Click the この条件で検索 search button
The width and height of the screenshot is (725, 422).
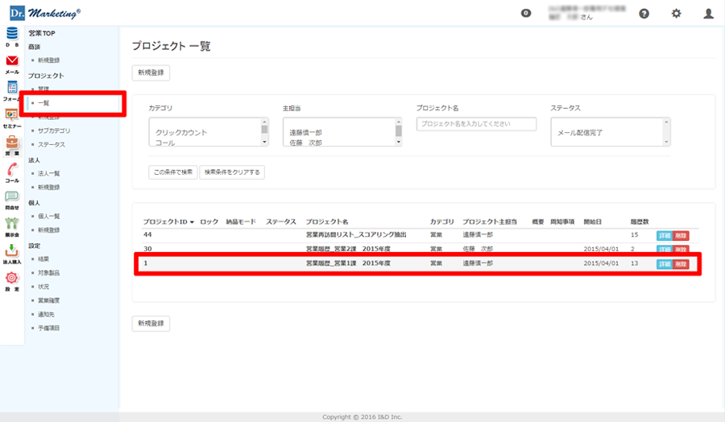[172, 172]
